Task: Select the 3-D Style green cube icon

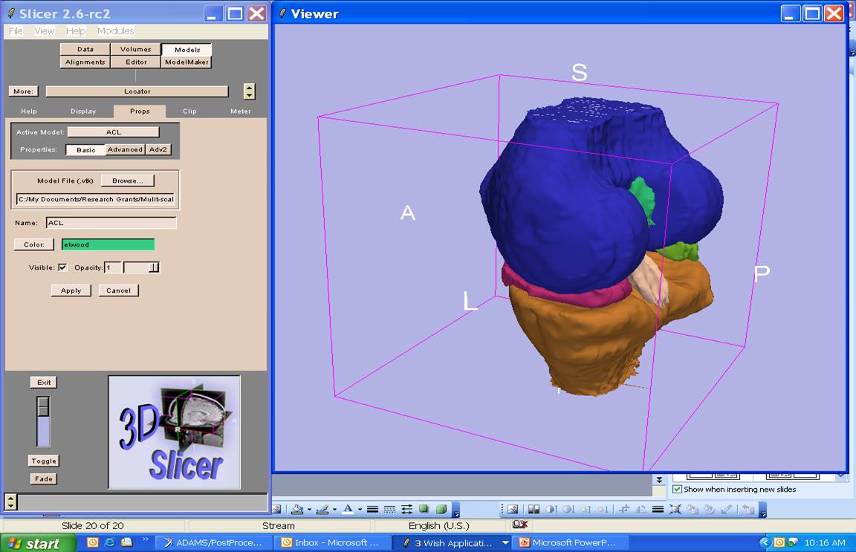Action: [441, 510]
